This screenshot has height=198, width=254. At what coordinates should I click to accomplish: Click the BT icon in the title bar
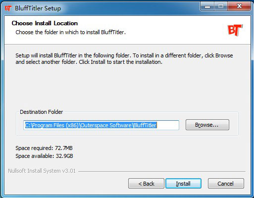pos(8,8)
